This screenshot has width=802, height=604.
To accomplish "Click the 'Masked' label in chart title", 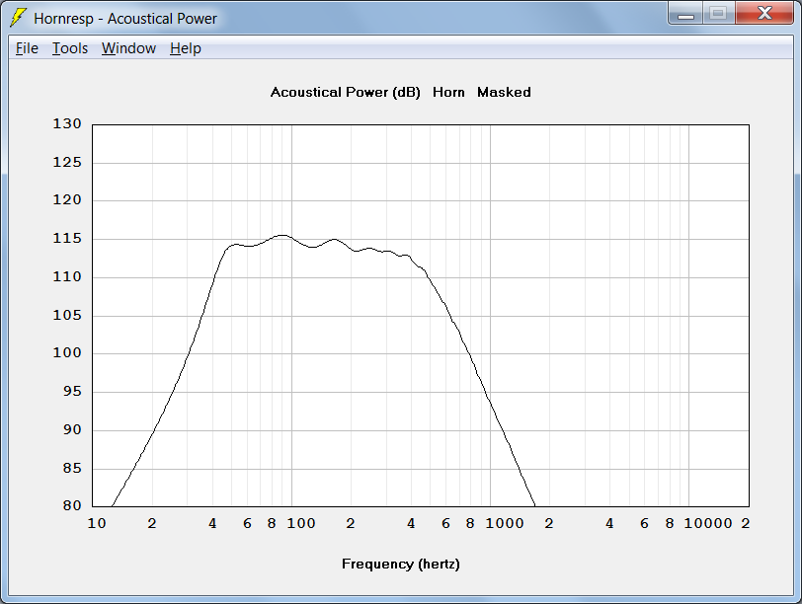I will 504,93.
